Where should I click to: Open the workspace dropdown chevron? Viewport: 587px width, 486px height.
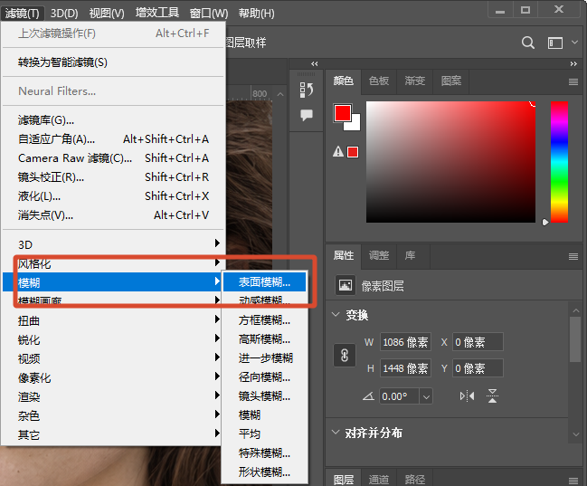pos(574,42)
